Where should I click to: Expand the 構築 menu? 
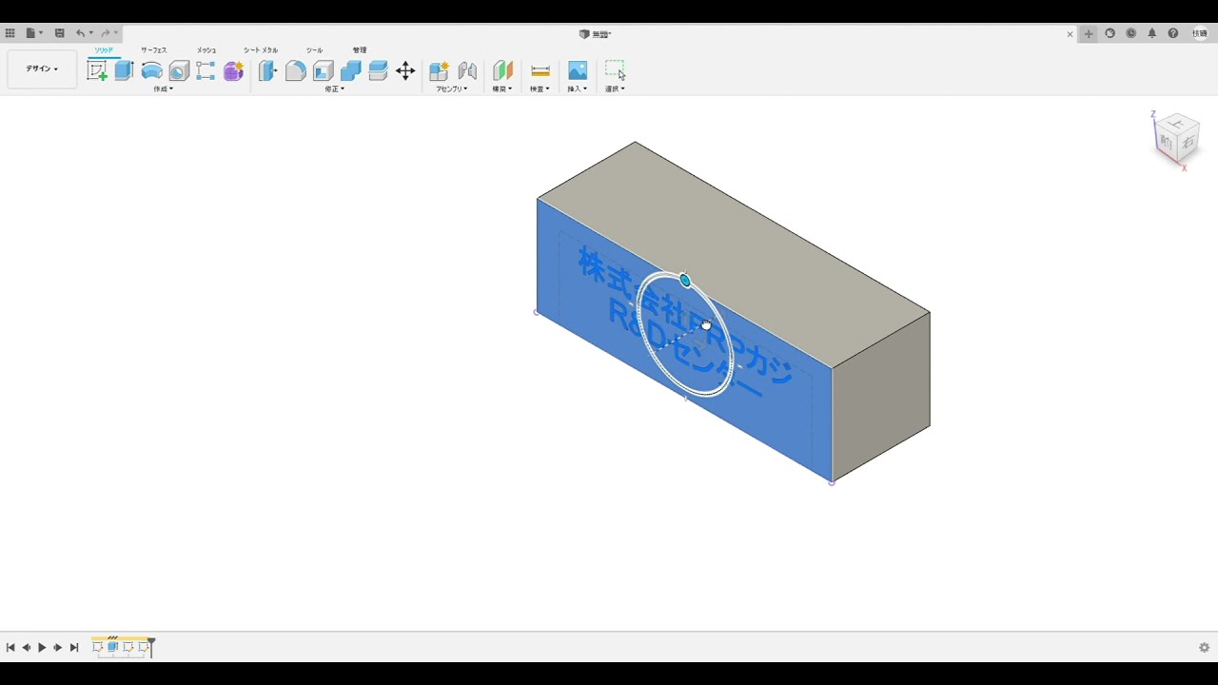click(x=502, y=88)
